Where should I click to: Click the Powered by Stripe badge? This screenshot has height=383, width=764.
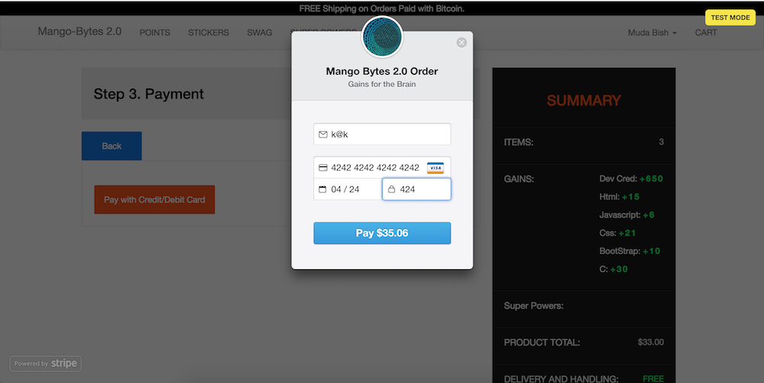coord(46,363)
